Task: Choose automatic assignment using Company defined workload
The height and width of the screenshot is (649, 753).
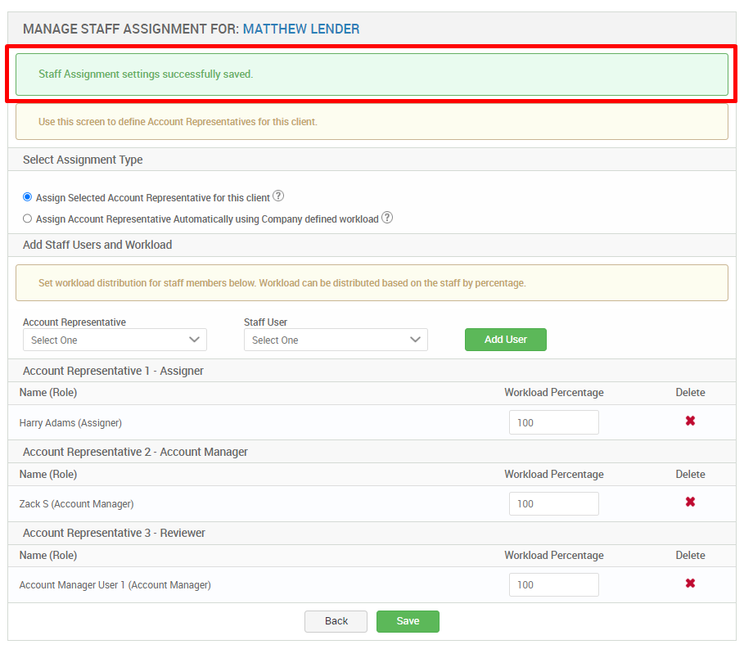Action: [x=27, y=217]
